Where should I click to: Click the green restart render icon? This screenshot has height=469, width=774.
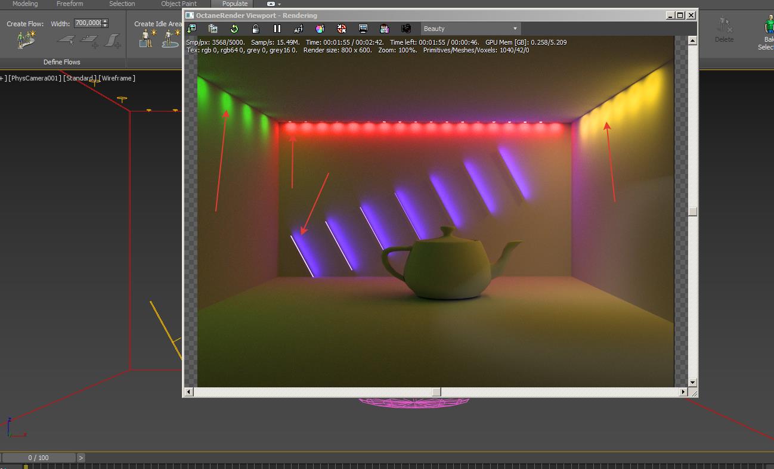click(x=234, y=29)
